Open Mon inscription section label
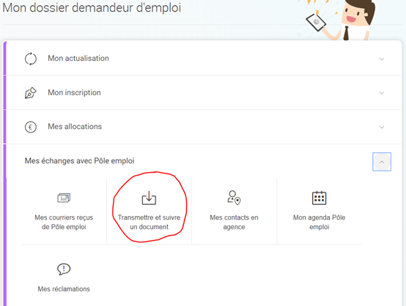406x306 pixels. (74, 92)
